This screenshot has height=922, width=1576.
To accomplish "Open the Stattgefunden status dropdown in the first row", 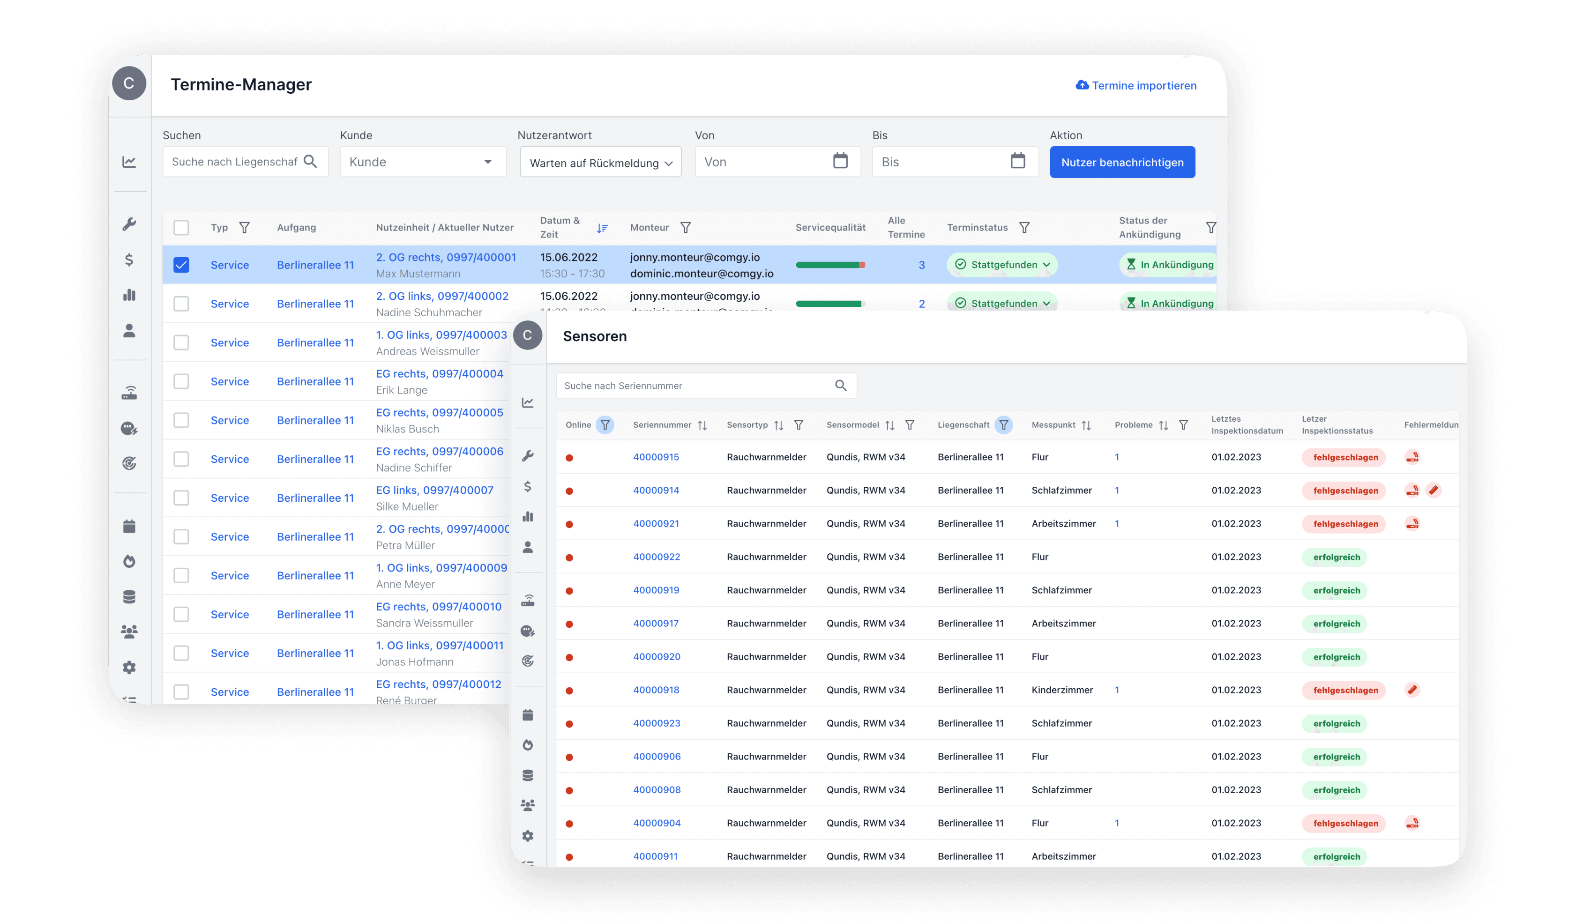I will [x=1002, y=265].
